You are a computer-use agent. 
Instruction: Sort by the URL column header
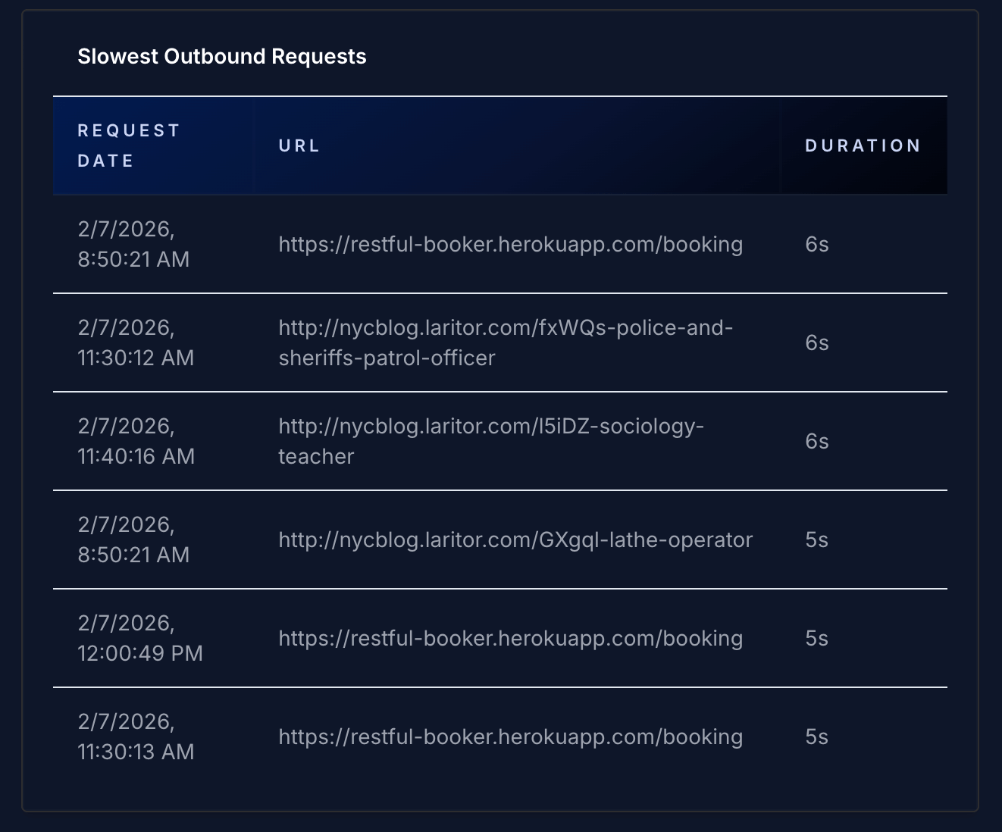299,145
